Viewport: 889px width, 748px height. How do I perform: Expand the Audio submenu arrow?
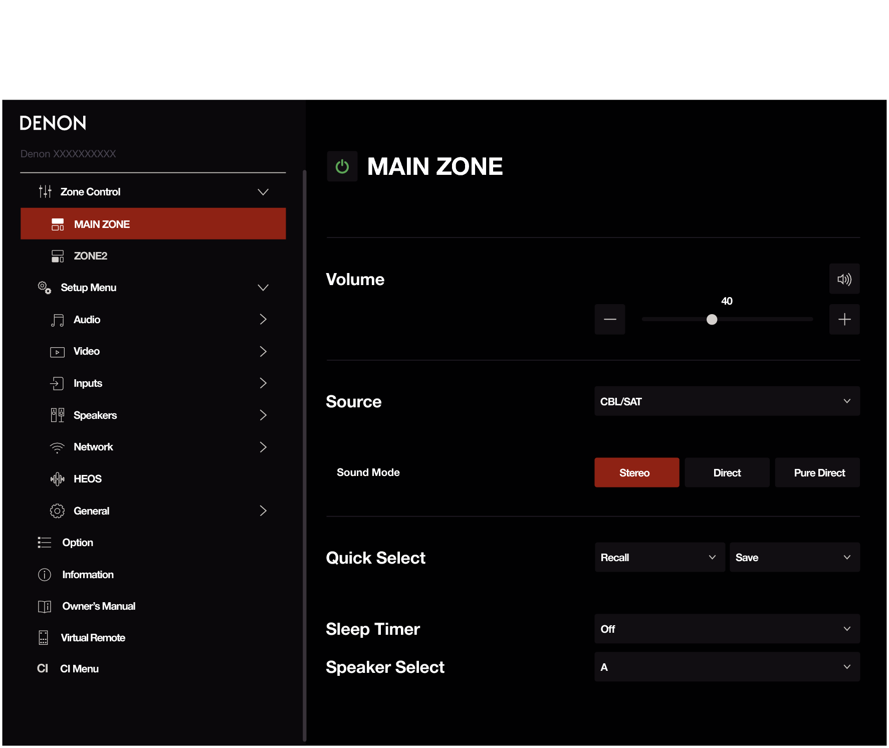263,319
